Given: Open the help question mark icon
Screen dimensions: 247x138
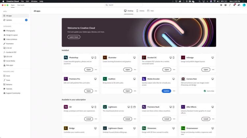Looking at the screenshot, I should [x=226, y=5].
